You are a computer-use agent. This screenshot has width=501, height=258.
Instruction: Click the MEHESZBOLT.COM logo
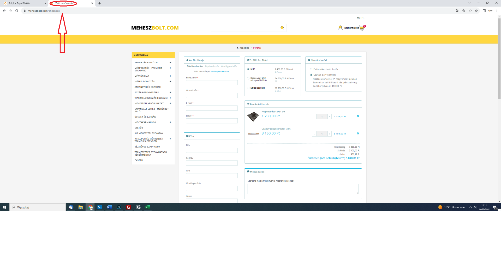[155, 28]
